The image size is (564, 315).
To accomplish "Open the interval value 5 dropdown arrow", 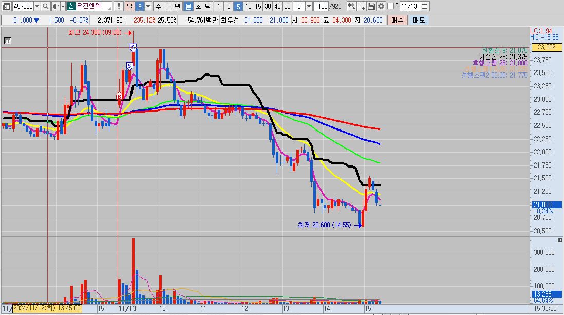I will coord(309,6).
